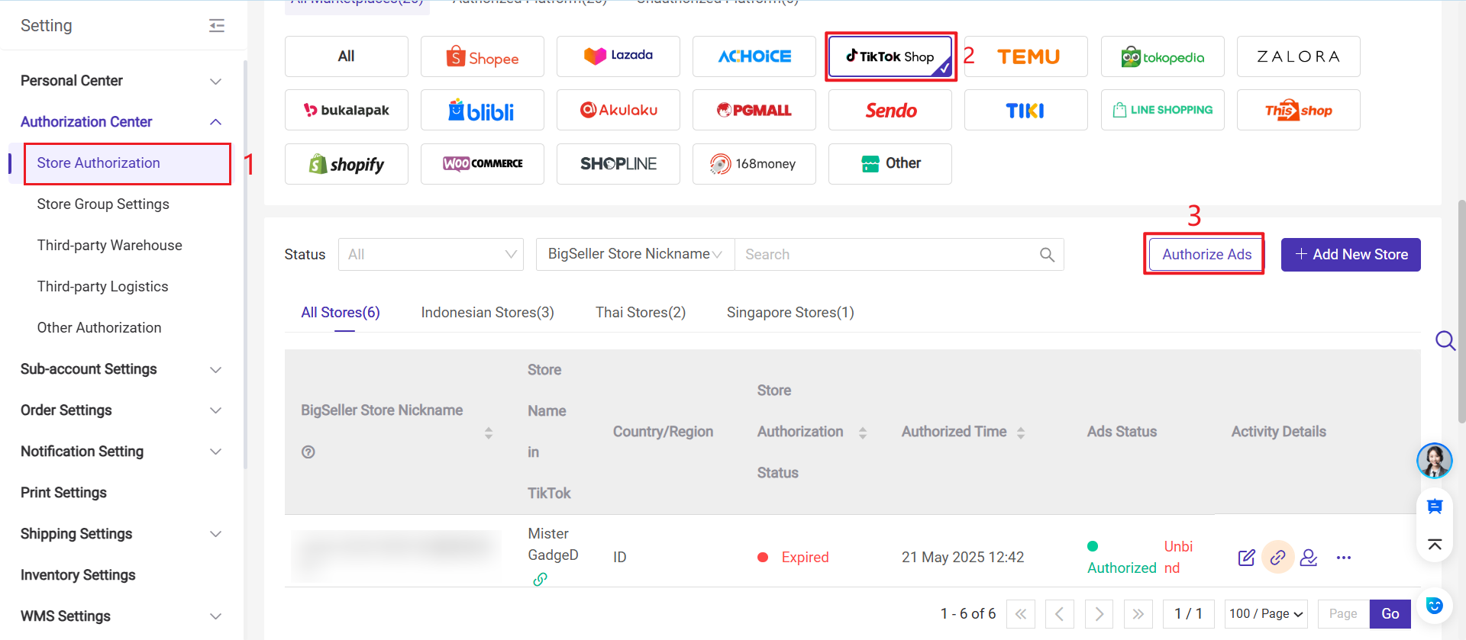1466x640 pixels.
Task: Open the Status filter dropdown
Action: click(431, 255)
